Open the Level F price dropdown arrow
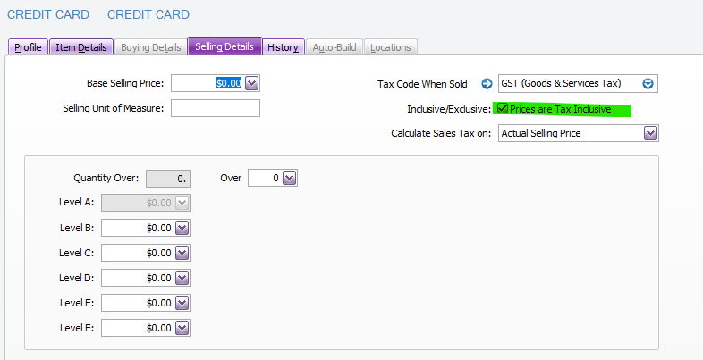703x360 pixels. click(182, 328)
